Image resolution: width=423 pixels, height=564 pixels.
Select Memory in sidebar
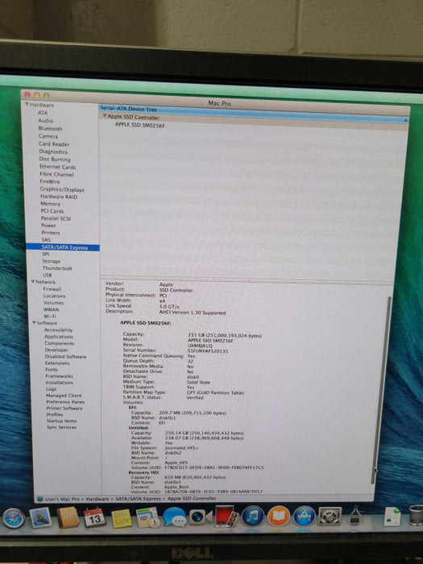[x=50, y=204]
